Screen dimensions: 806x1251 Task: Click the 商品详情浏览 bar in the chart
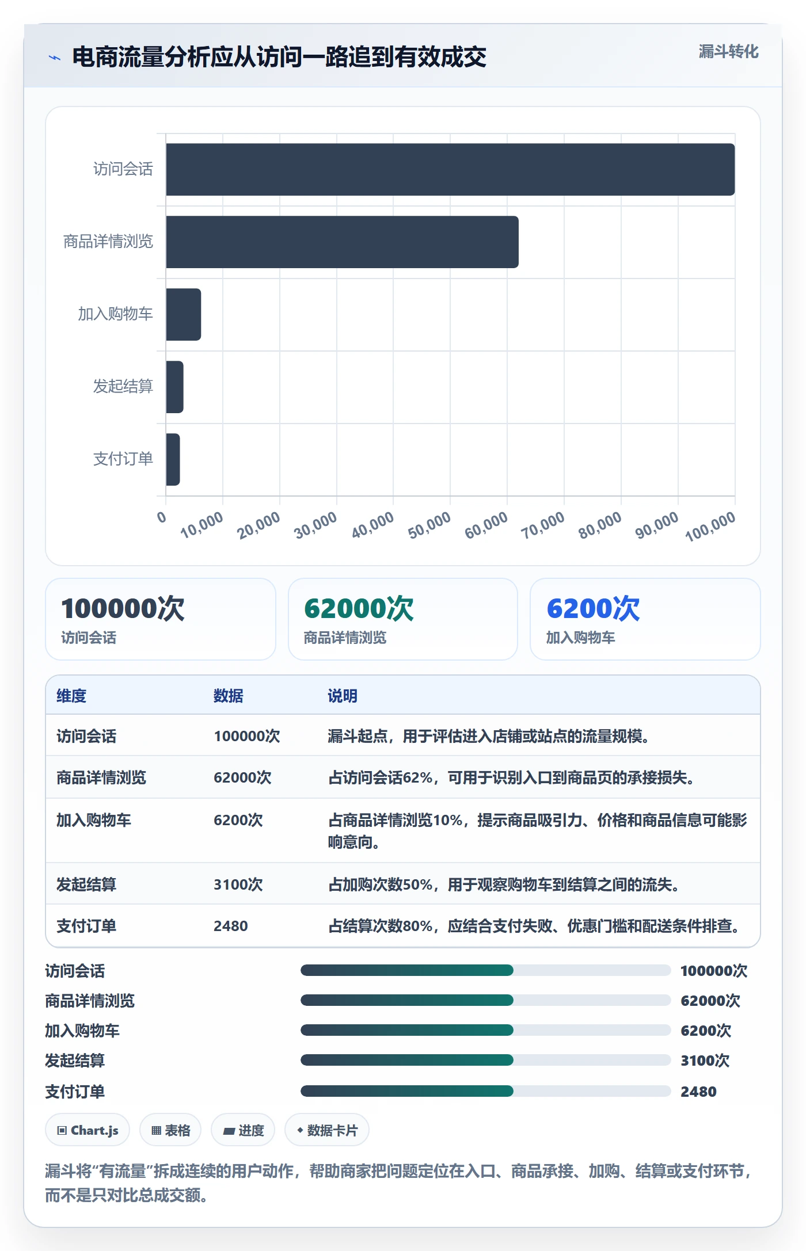coord(342,242)
